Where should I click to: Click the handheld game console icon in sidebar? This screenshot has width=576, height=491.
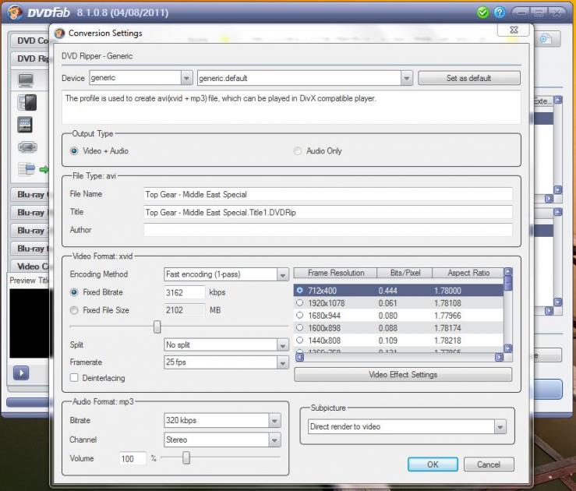coord(27,147)
